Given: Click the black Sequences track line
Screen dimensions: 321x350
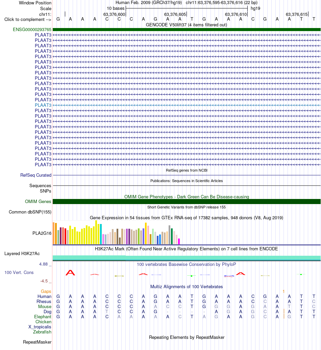Looking at the screenshot, I should pos(187,186).
